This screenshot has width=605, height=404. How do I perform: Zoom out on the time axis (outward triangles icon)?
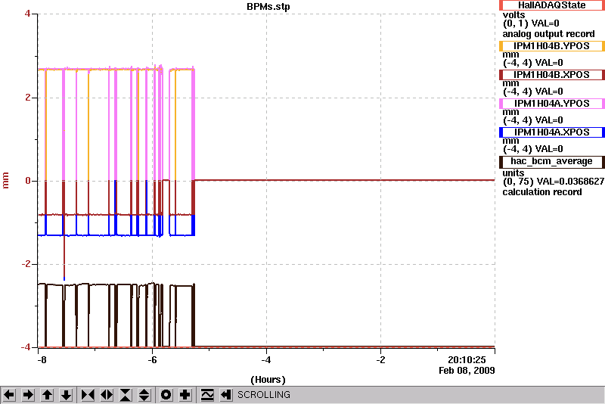coord(107,395)
